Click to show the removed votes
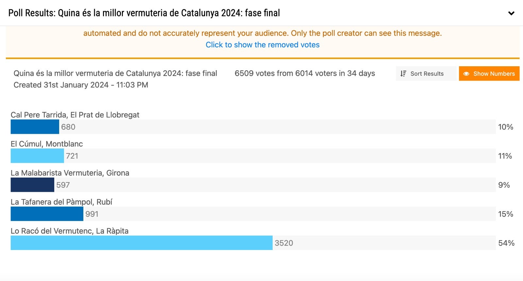 pyautogui.click(x=262, y=45)
